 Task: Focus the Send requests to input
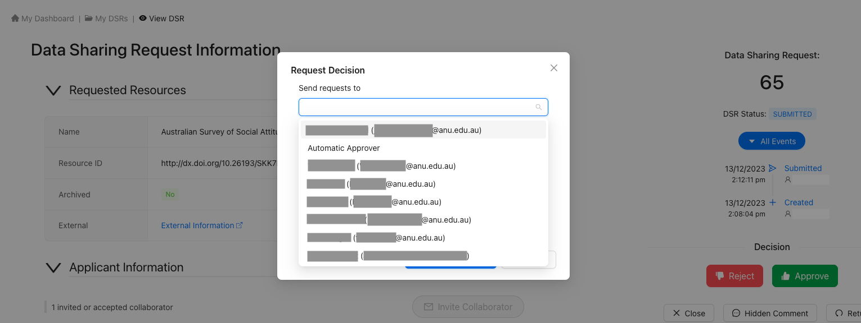423,107
